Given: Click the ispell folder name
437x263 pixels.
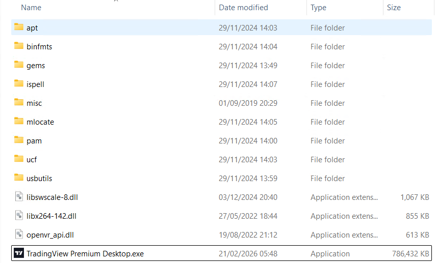Looking at the screenshot, I should coord(35,84).
